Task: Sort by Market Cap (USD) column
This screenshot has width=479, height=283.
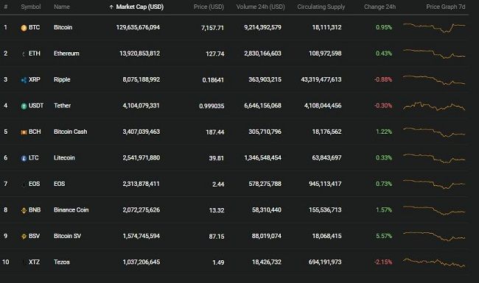Action: click(139, 7)
